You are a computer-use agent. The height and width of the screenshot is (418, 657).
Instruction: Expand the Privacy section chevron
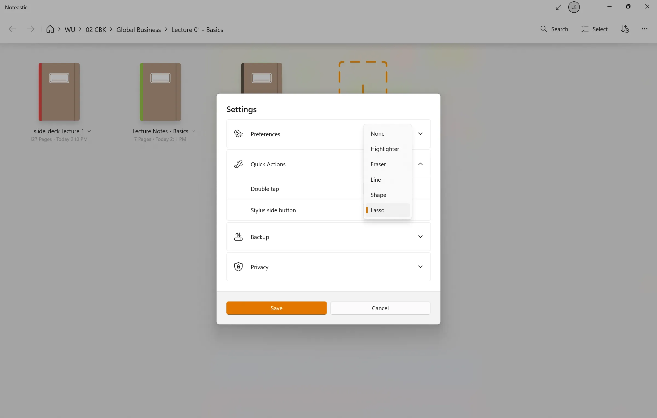pyautogui.click(x=420, y=267)
